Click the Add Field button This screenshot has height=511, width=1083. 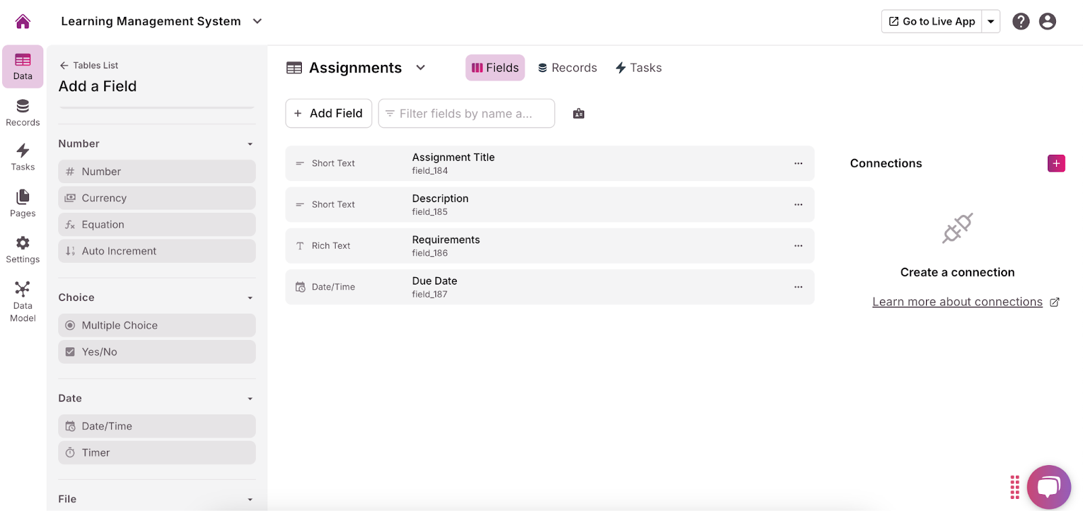coord(329,114)
